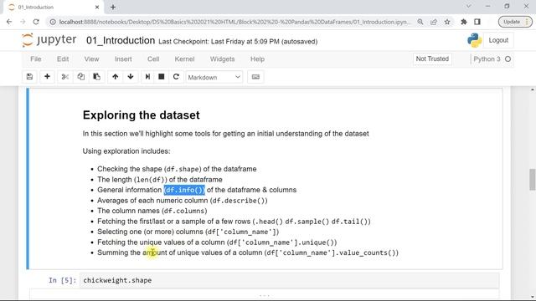
Task: Share this page icon
Action: (x=434, y=22)
